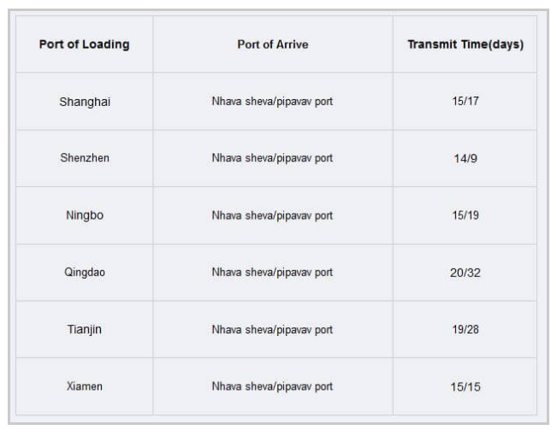Click the 15/15 transmit time cell

465,386
